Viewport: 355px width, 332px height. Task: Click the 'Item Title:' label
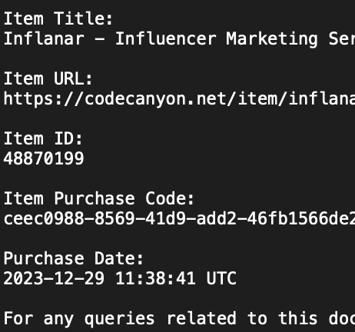pyautogui.click(x=58, y=18)
